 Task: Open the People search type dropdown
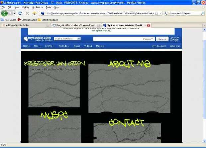(x=148, y=39)
